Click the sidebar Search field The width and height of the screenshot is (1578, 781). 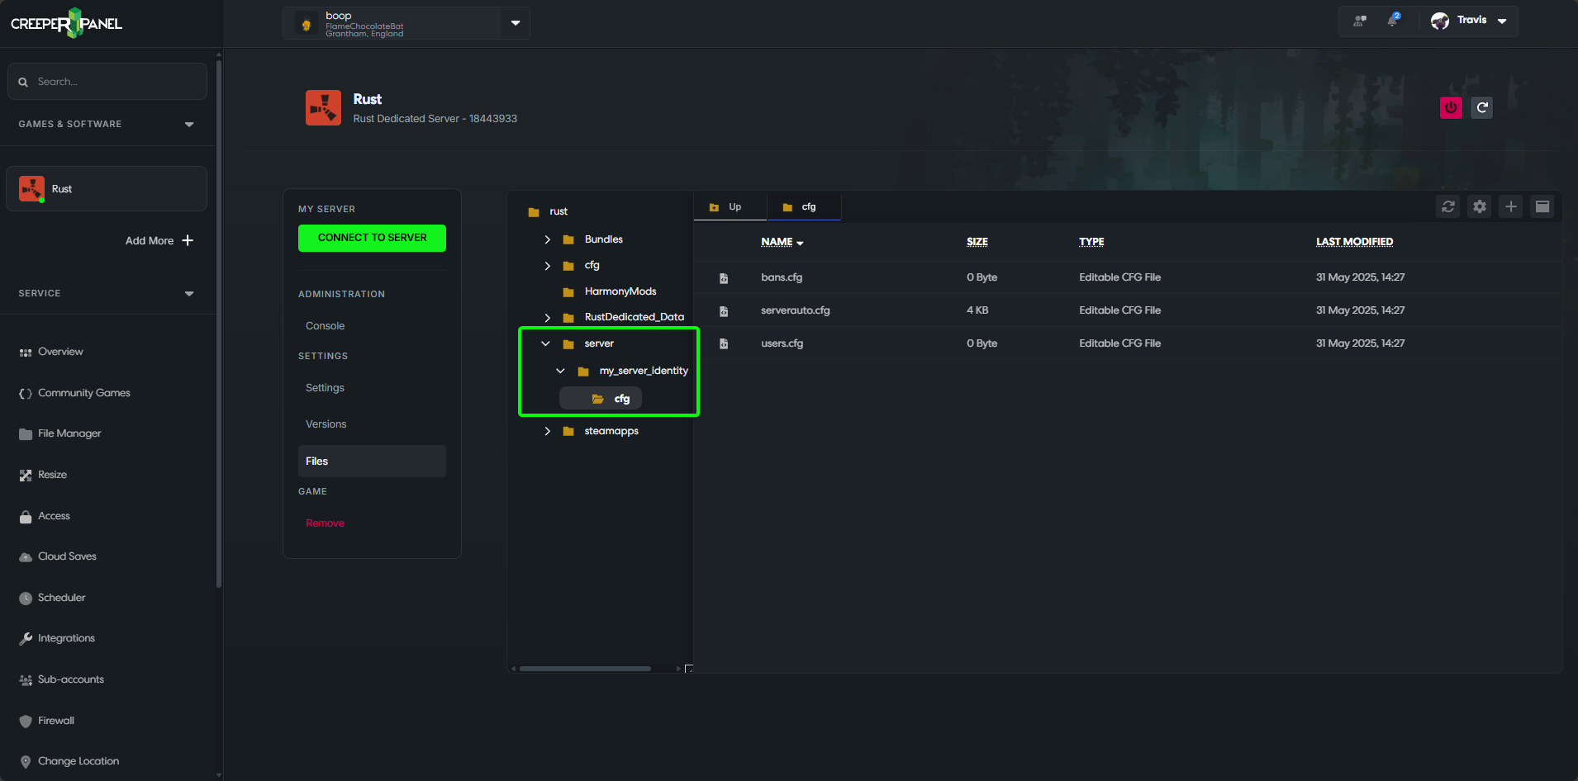pyautogui.click(x=107, y=82)
